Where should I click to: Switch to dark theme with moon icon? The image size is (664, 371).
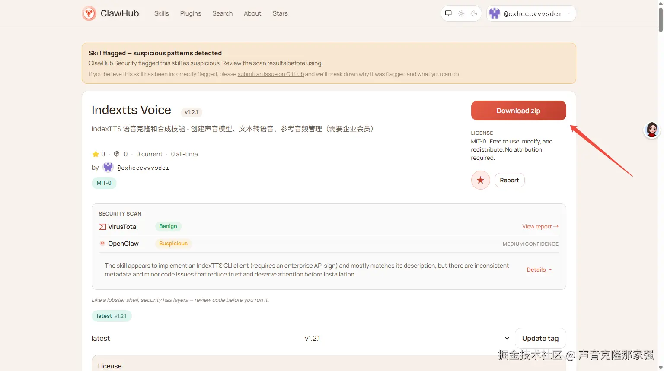click(x=474, y=13)
